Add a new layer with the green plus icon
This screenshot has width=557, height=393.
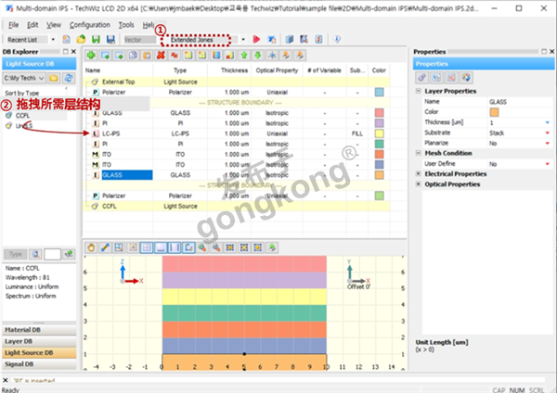tap(91, 56)
